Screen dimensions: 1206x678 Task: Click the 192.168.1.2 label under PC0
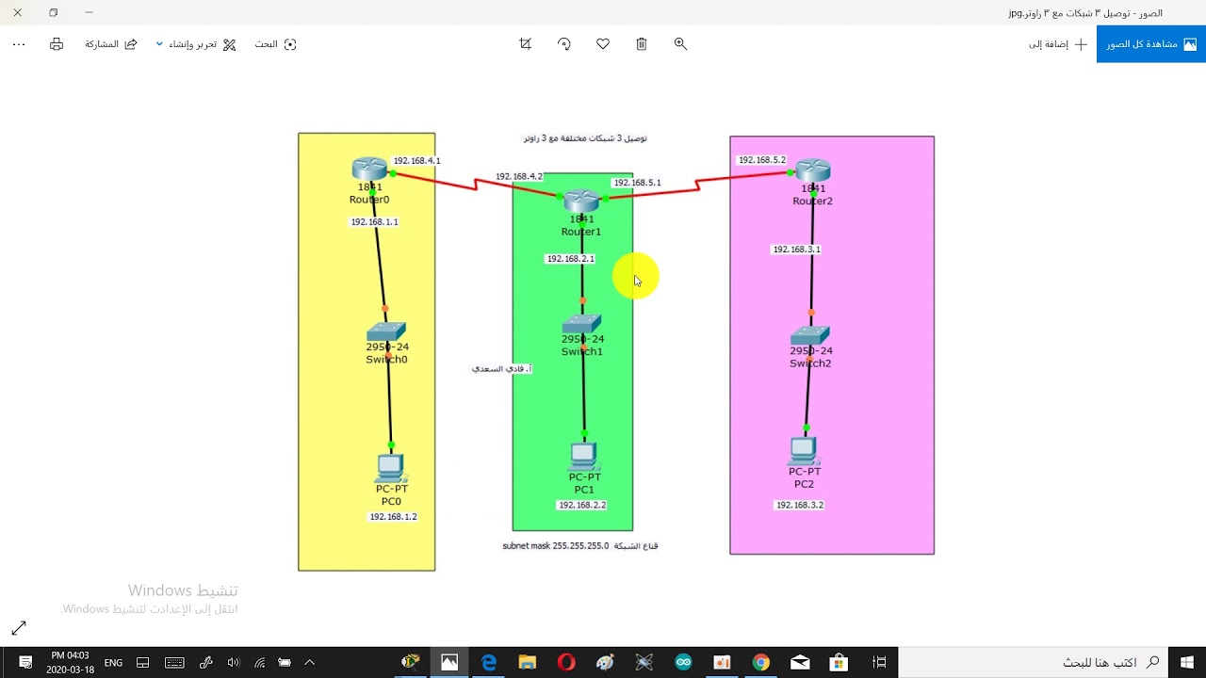pos(393,517)
